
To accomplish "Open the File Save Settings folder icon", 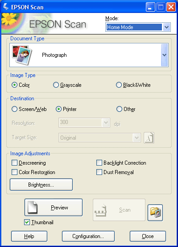I will tap(155, 213).
